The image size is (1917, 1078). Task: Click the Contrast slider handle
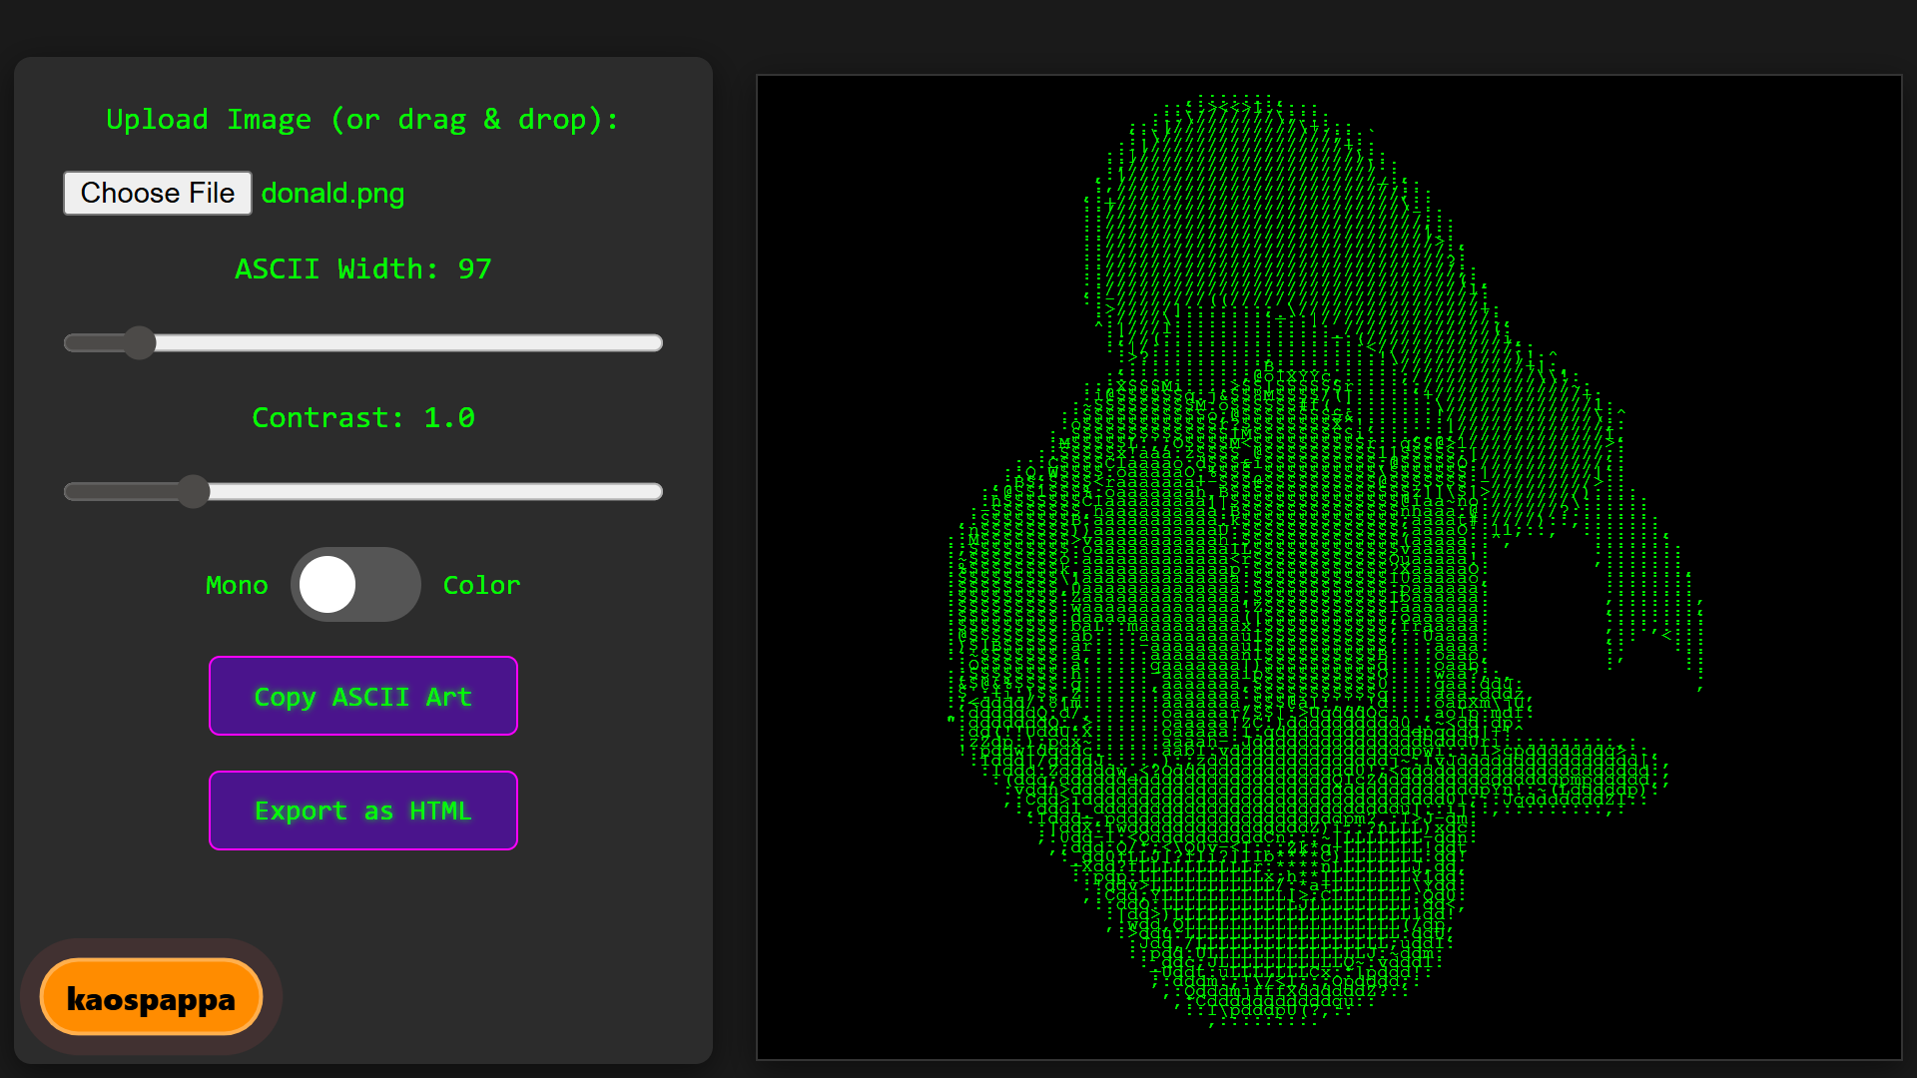(194, 491)
